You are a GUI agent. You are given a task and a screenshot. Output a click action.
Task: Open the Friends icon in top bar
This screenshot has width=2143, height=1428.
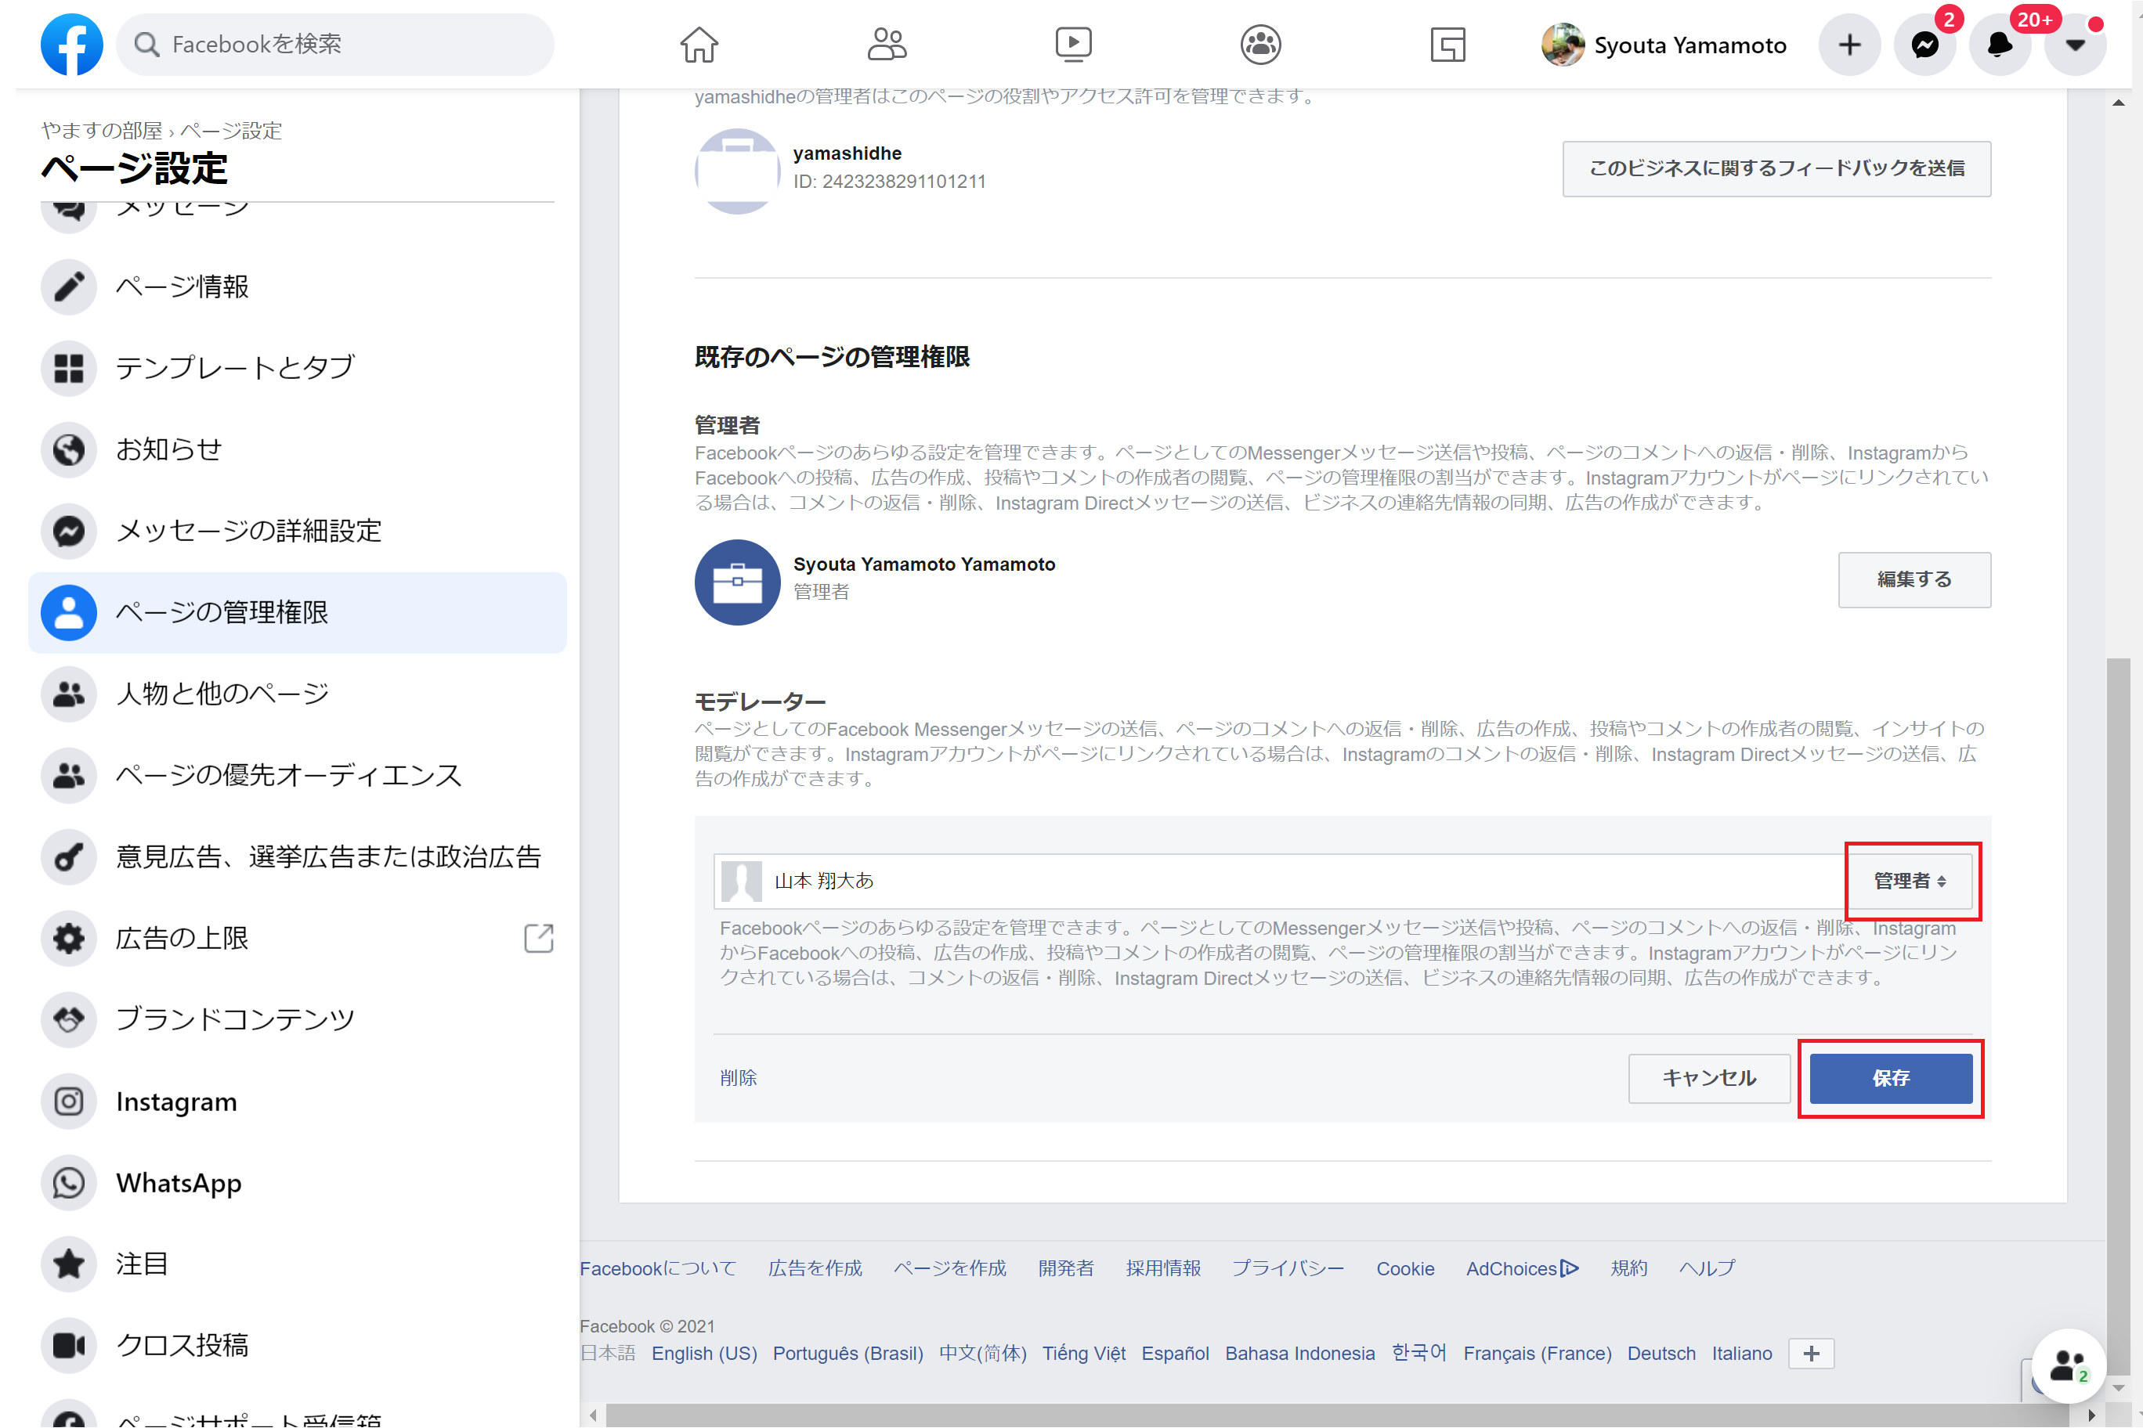click(x=887, y=45)
